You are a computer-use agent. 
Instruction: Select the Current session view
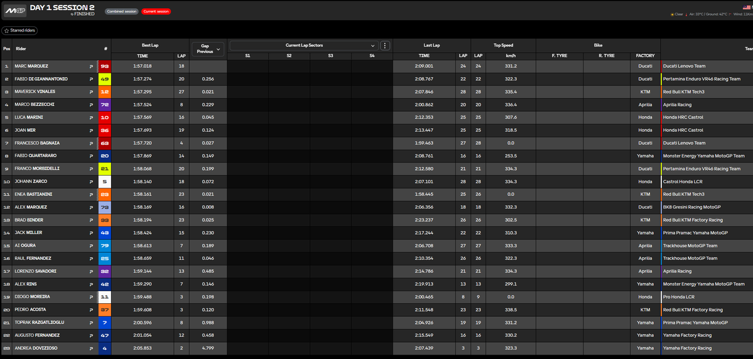(155, 11)
